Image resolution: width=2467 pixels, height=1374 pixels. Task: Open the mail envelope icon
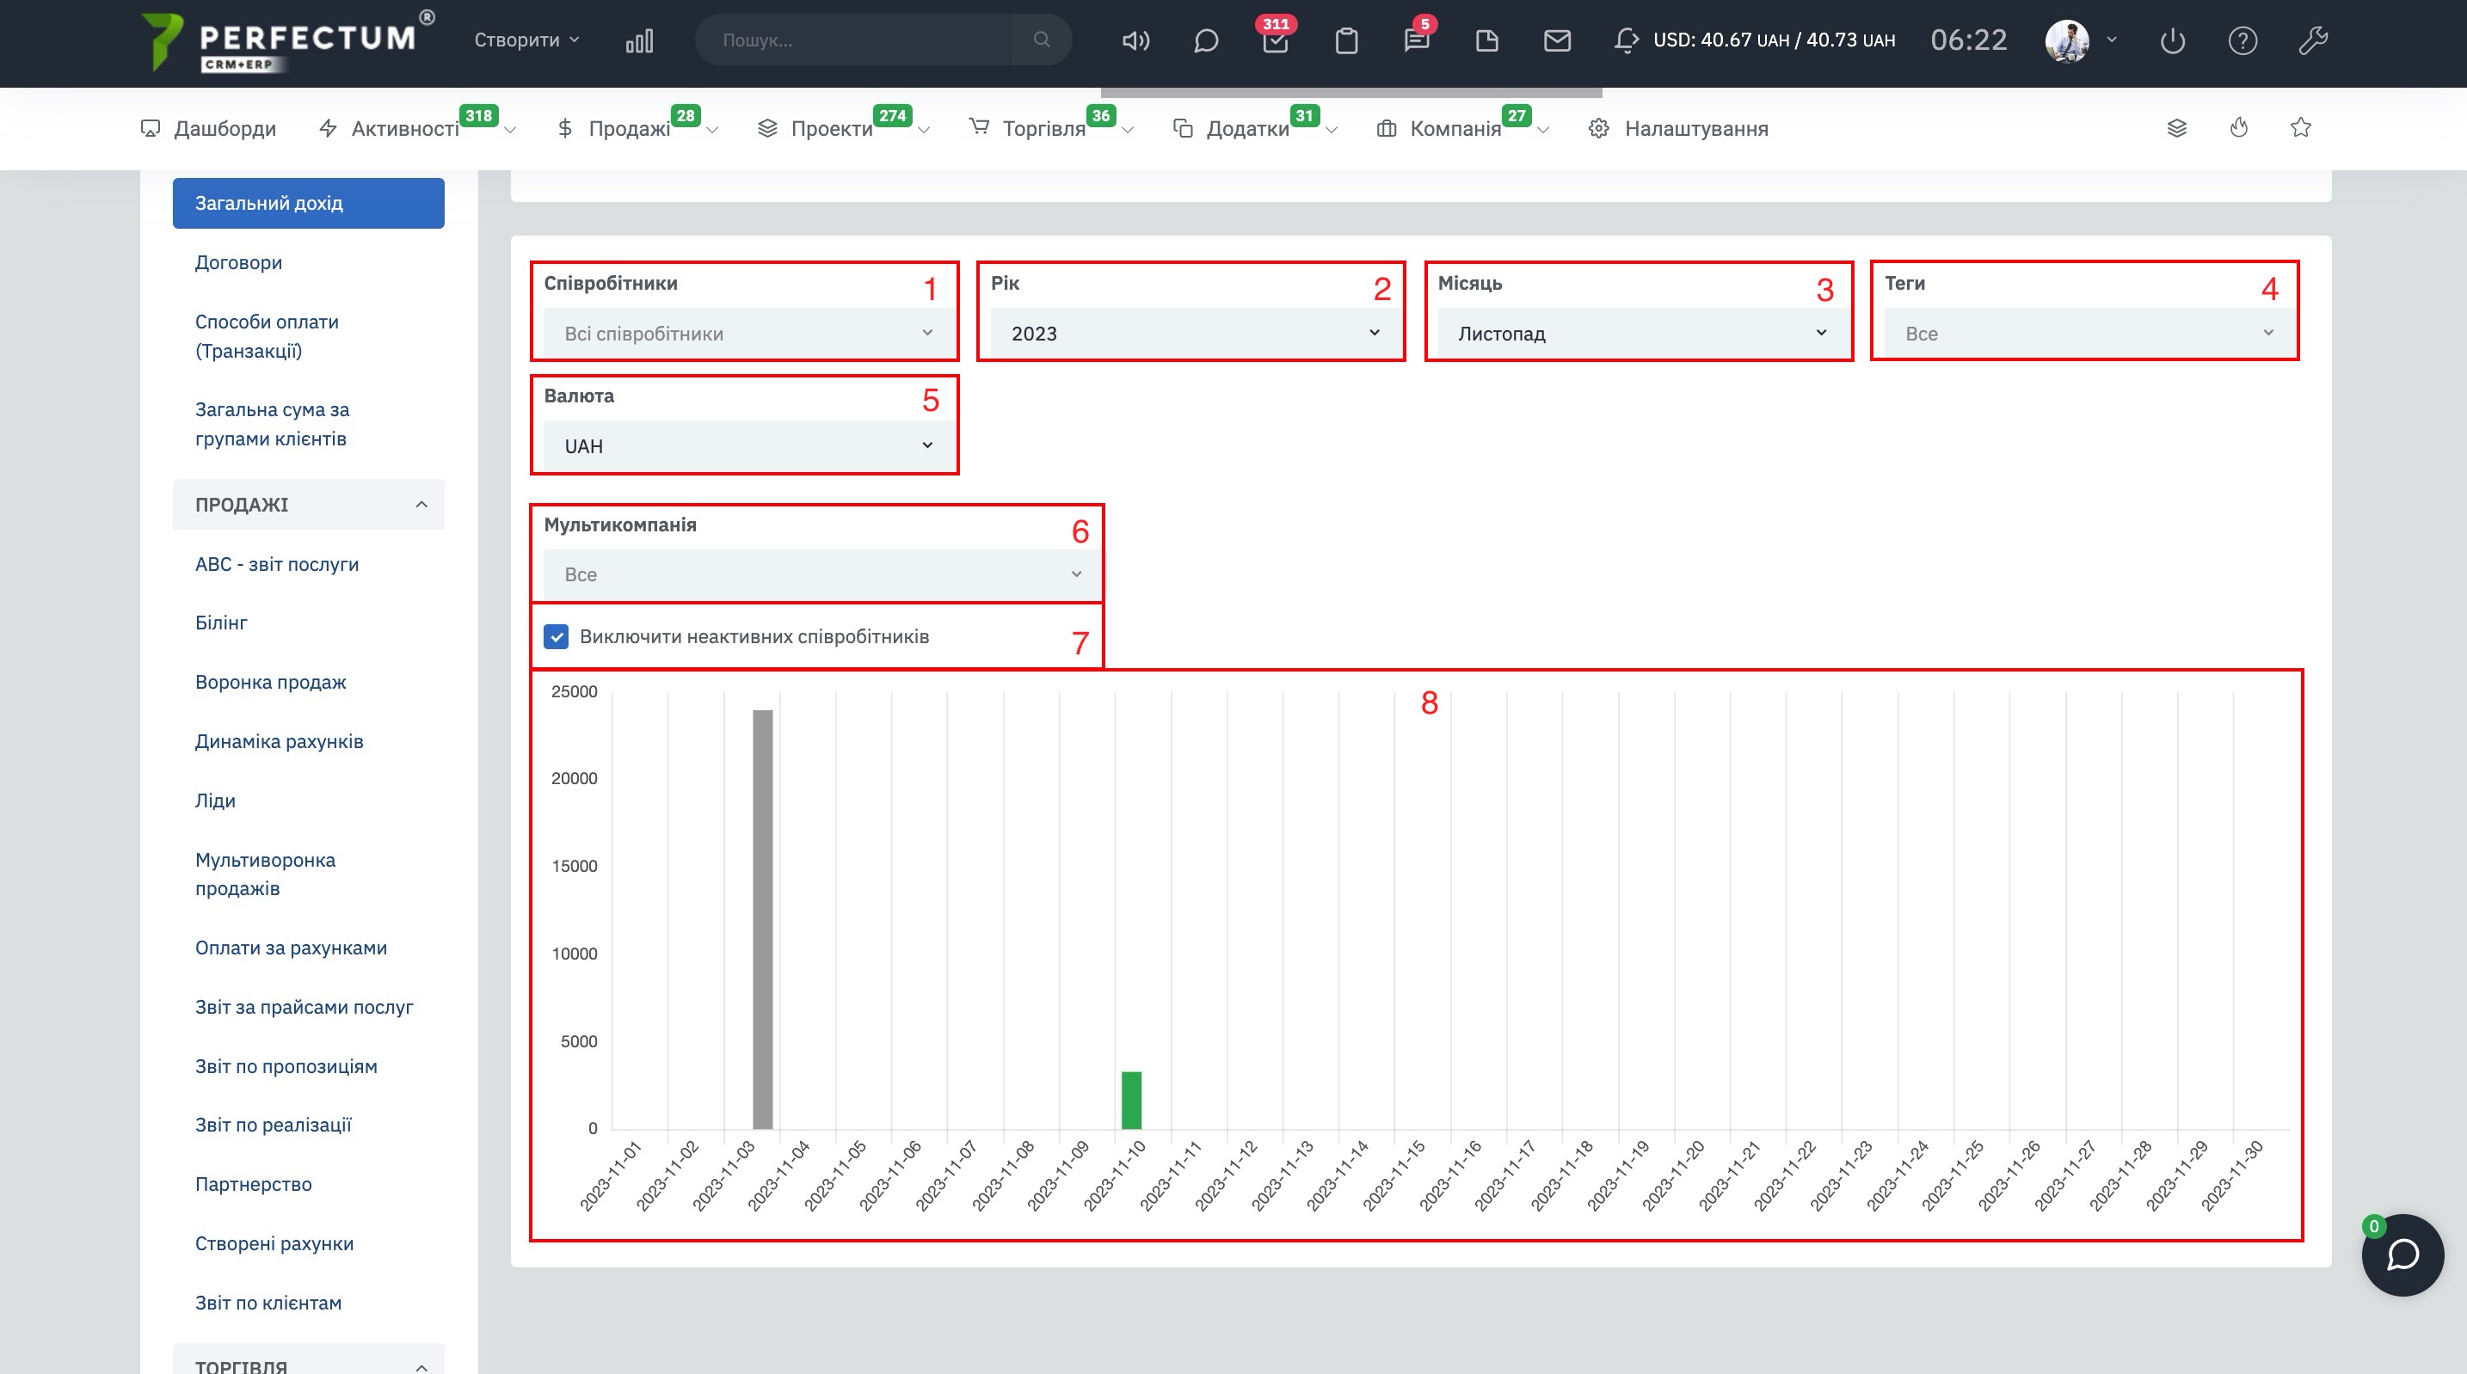click(x=1557, y=40)
